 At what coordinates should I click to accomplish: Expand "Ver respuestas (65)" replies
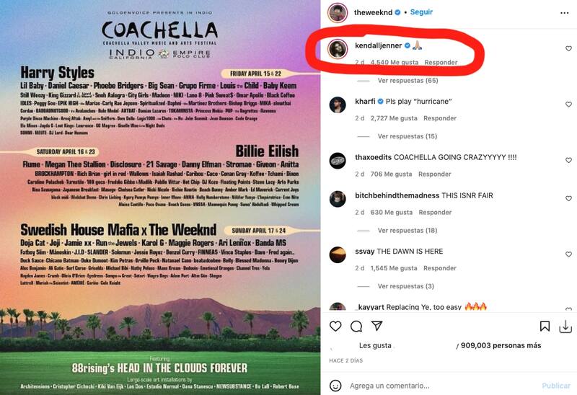coord(408,80)
